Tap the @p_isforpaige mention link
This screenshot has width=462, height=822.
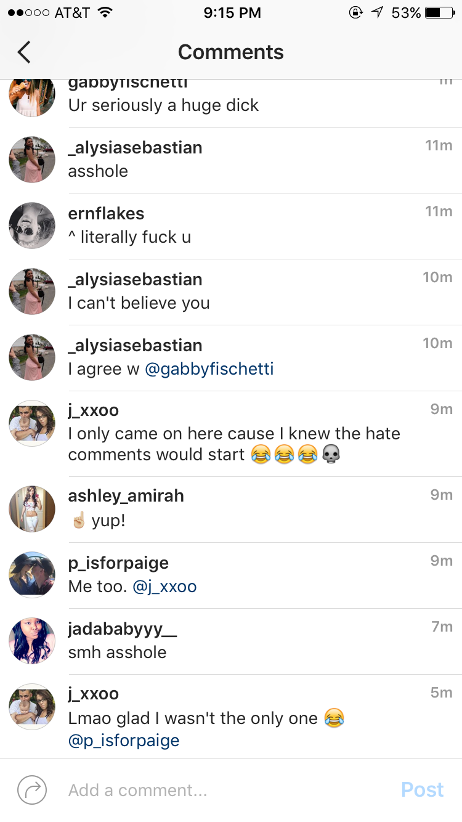point(124,740)
